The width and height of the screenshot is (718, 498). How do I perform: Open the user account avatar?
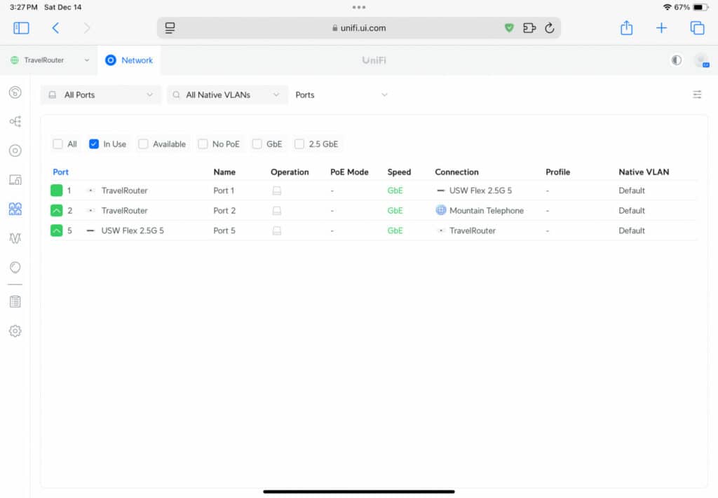701,60
